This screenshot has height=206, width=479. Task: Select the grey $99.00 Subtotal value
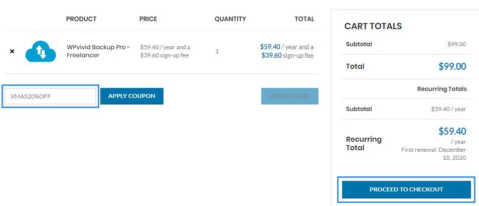tap(457, 44)
